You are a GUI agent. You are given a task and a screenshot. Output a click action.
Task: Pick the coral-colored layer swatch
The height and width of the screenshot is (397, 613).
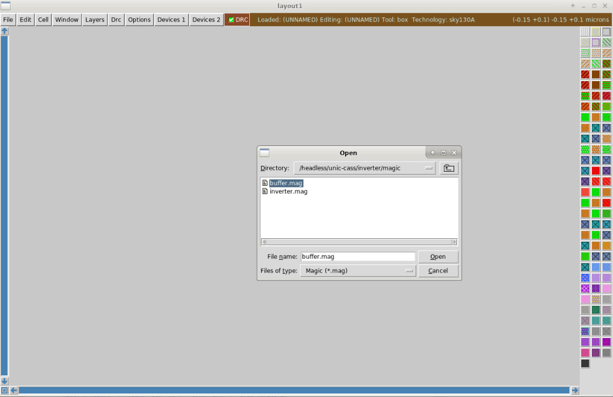coord(585,192)
